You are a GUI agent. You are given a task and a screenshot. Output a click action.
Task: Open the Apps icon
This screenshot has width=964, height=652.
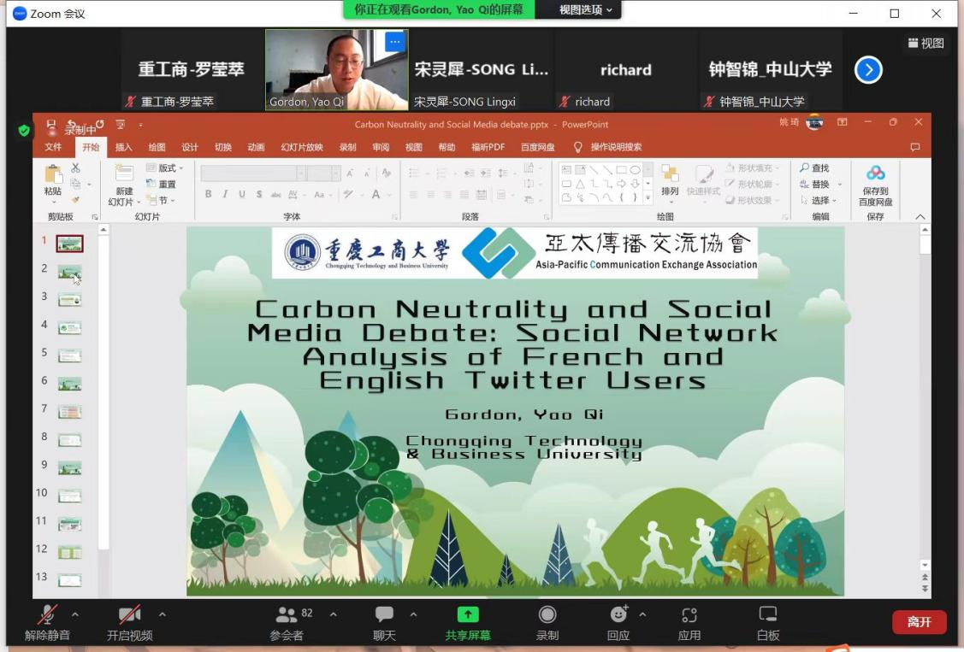[689, 615]
